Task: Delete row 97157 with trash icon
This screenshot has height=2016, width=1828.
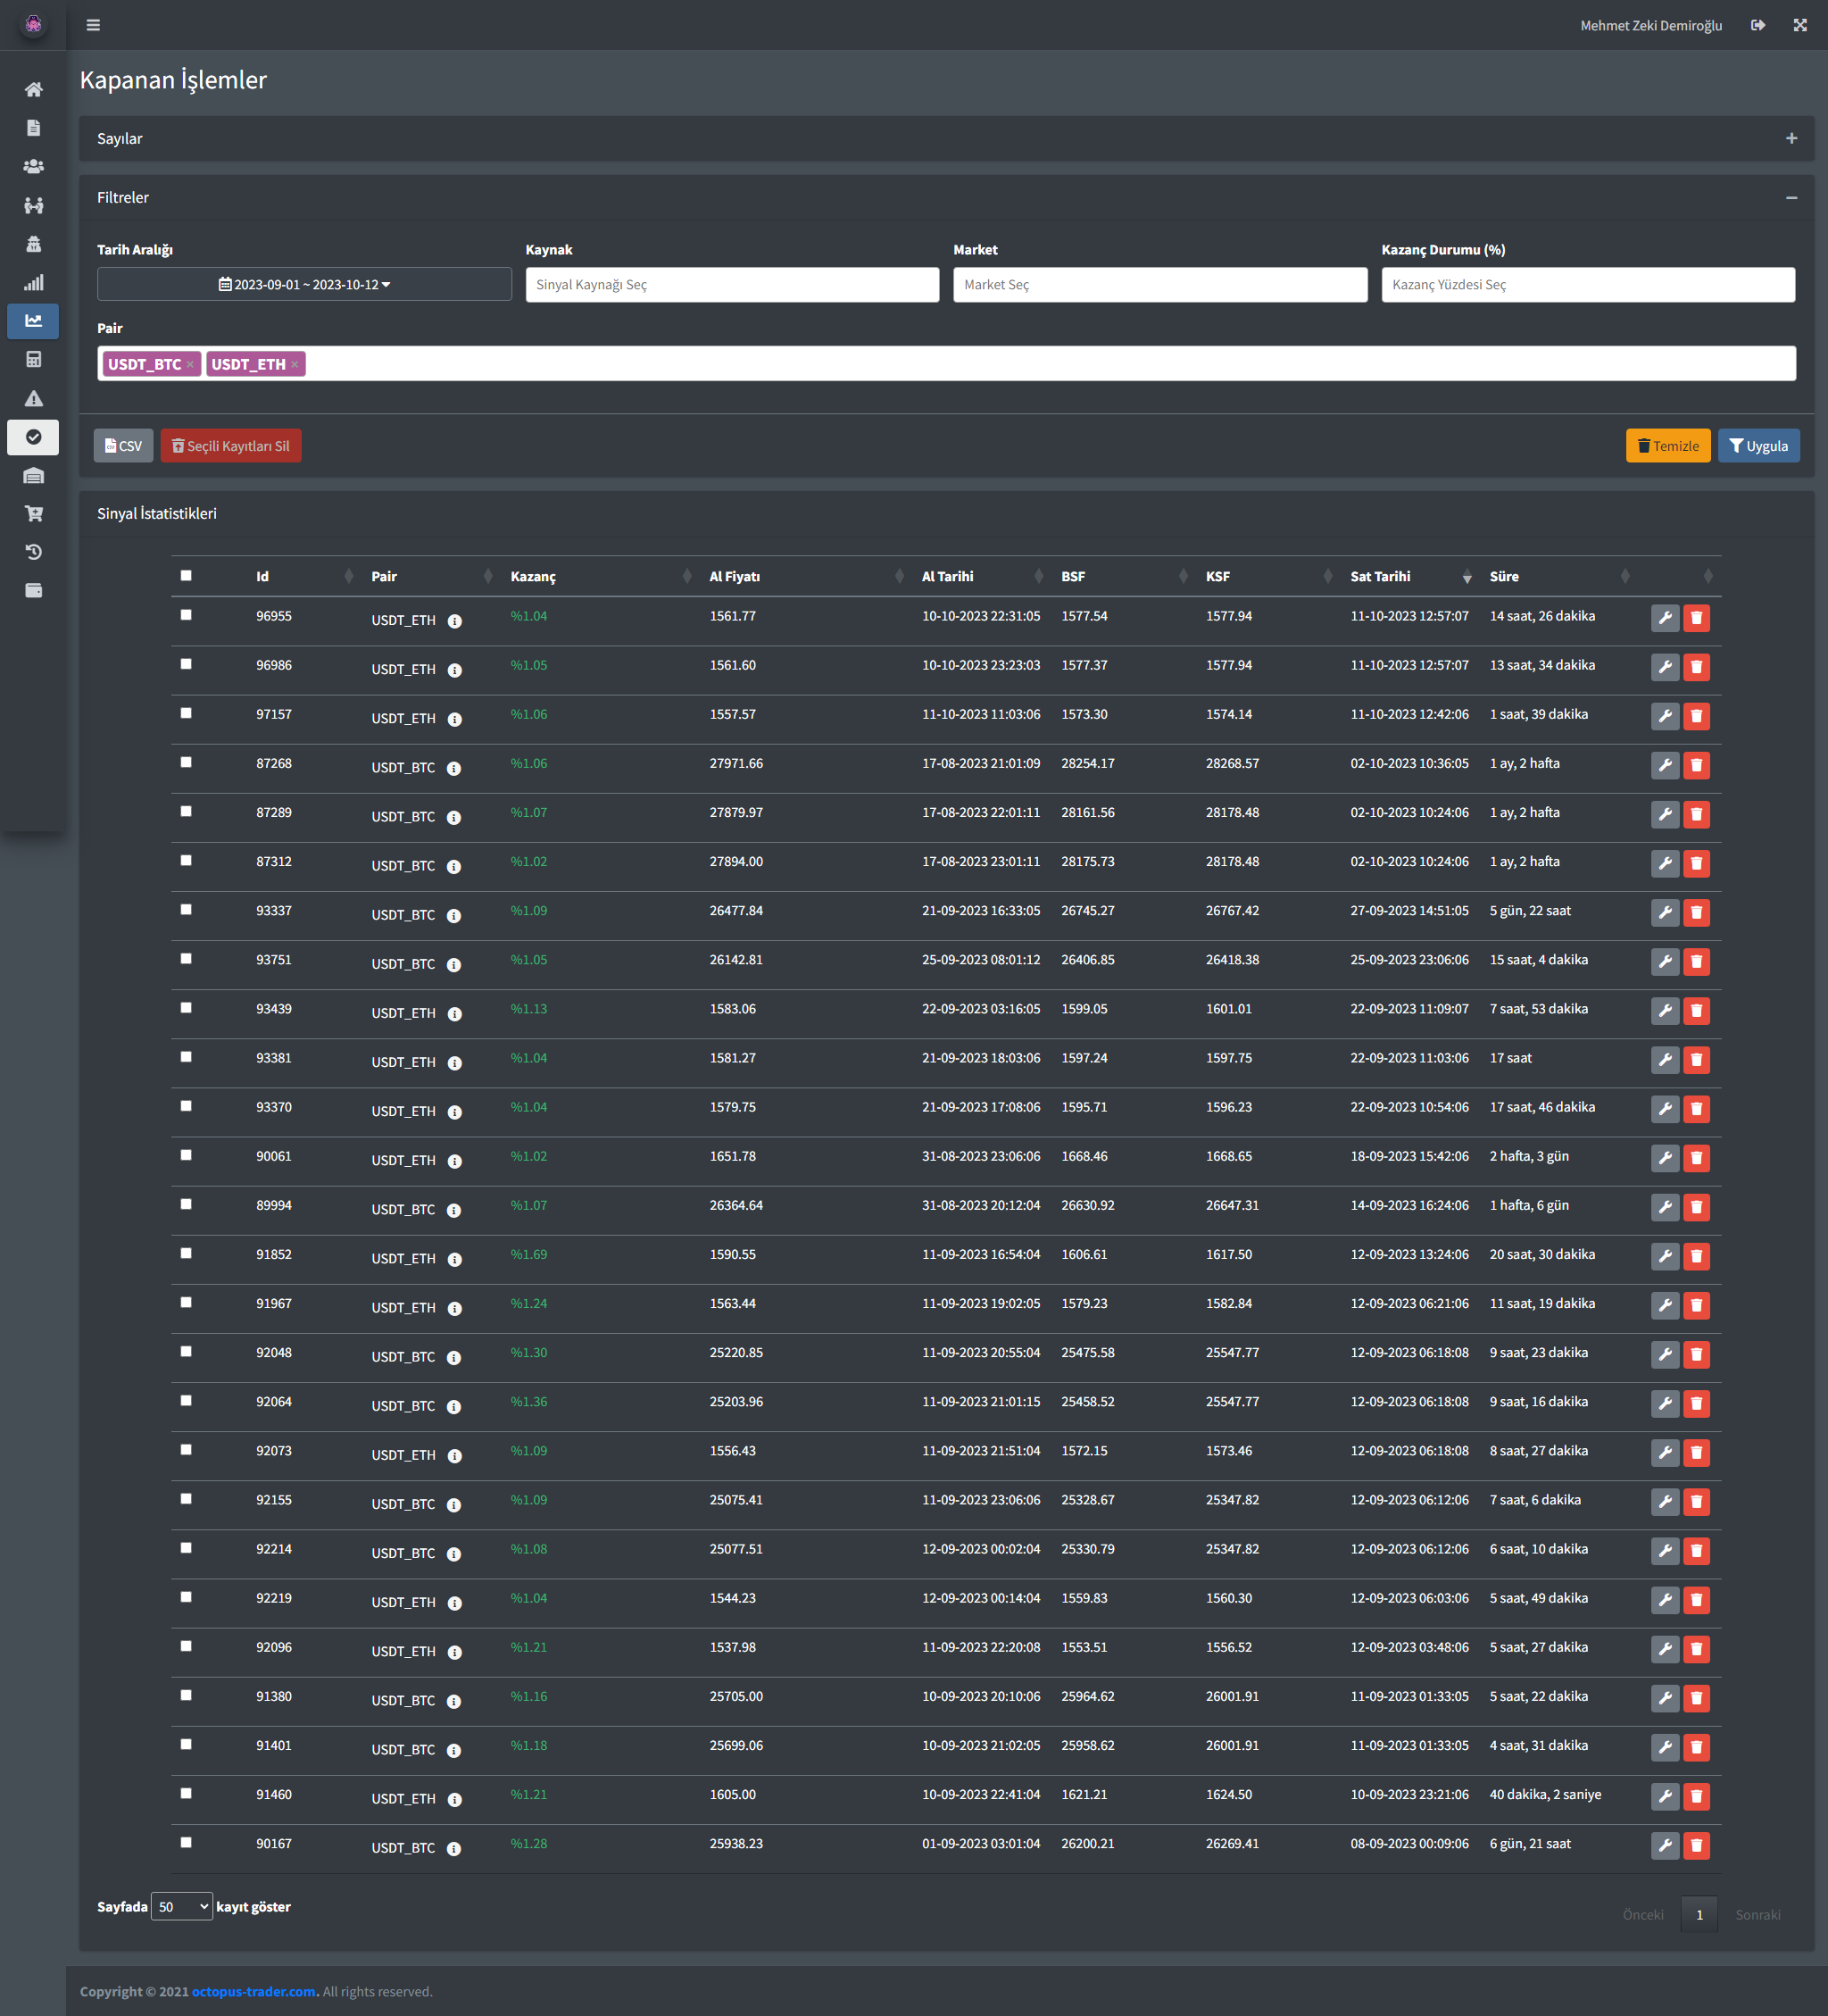Action: pos(1696,716)
